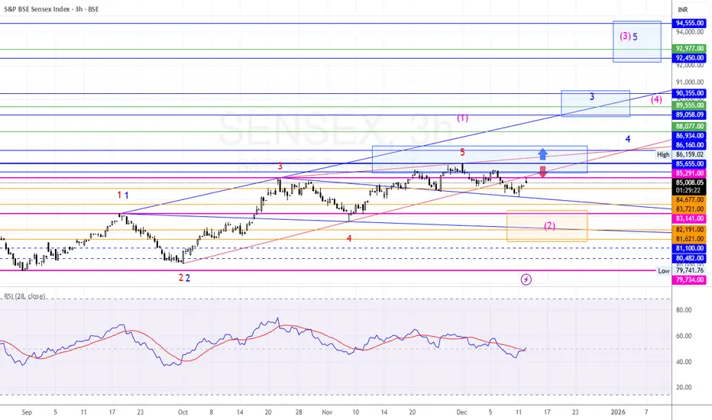The height and width of the screenshot is (420, 712).
Task: Select the orange 84,677.00 price label
Action: click(690, 199)
